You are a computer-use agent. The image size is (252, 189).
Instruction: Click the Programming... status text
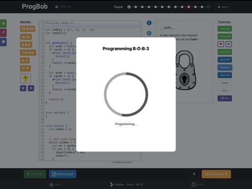[126, 124]
